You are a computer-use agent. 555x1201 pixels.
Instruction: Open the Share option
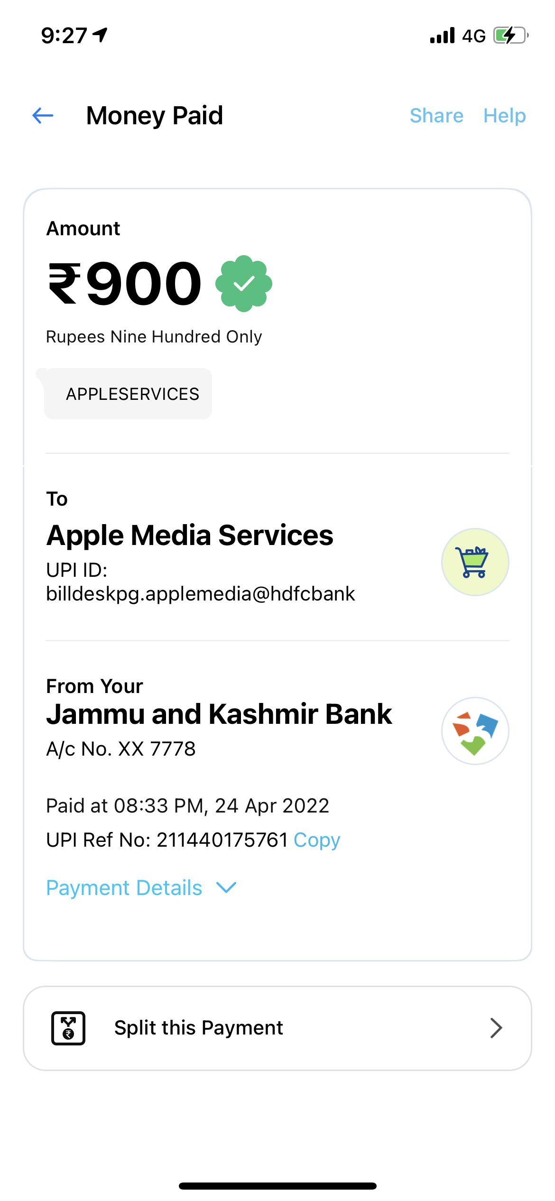[x=436, y=116]
